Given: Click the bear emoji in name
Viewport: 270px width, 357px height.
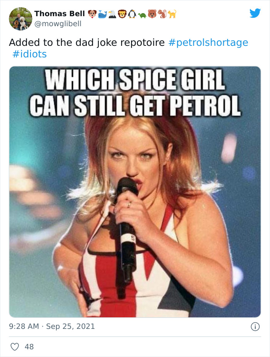Looking at the screenshot, I should coord(152,14).
